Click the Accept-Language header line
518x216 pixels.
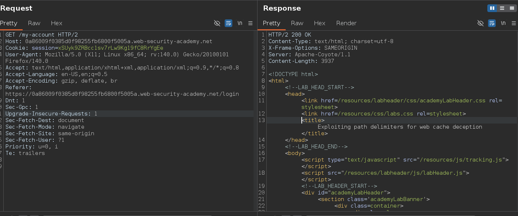coord(56,74)
